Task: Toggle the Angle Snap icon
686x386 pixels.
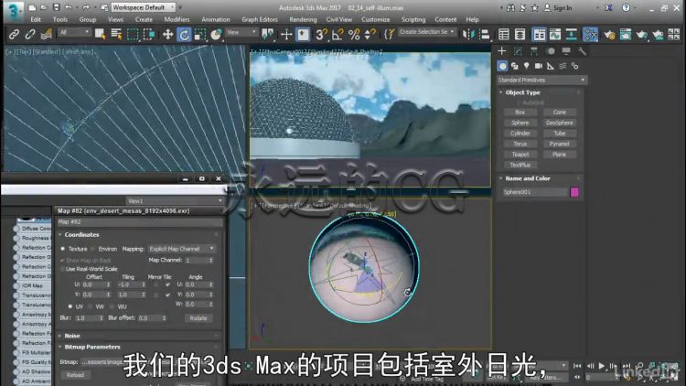Action: (x=338, y=34)
